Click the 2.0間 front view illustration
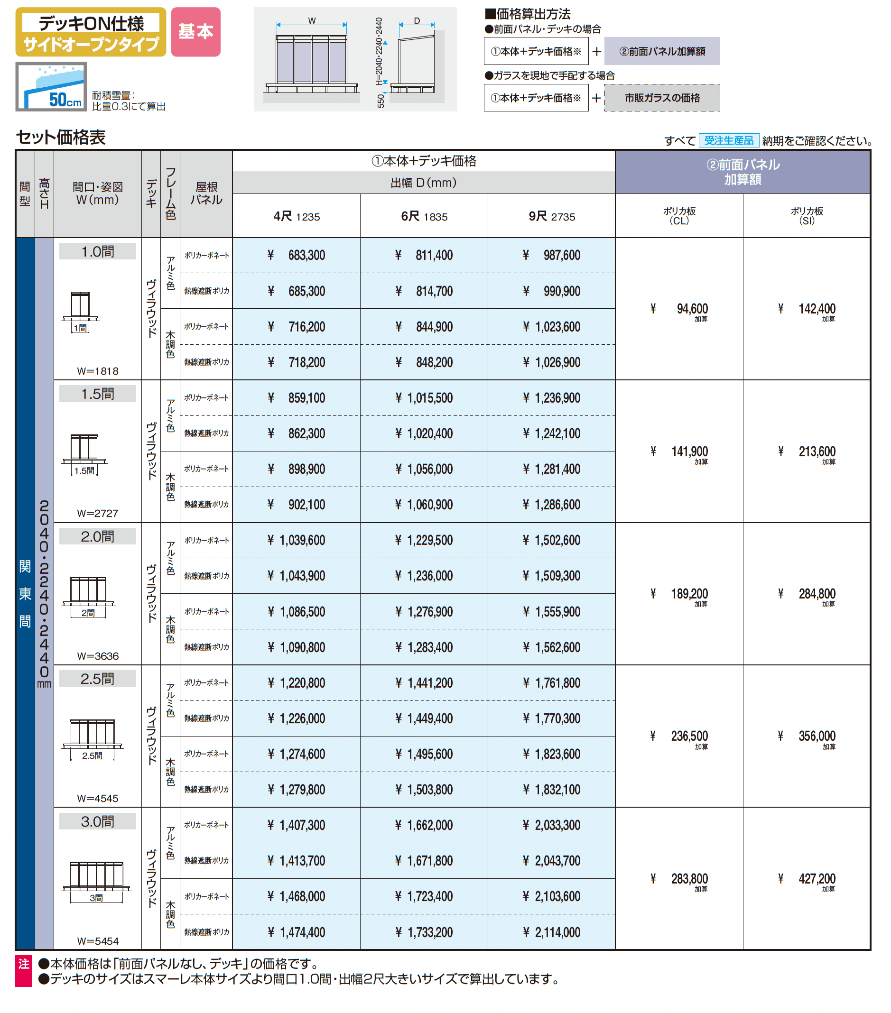Screen dimensions: 891x1013 pos(88,597)
